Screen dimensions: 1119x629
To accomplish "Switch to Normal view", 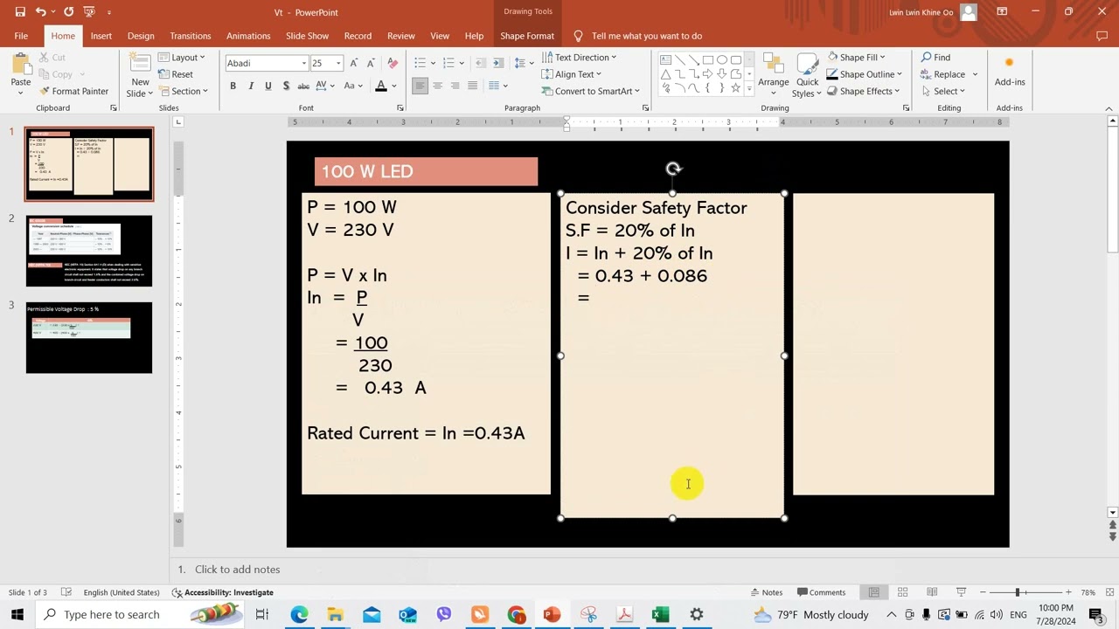I will coord(874,592).
